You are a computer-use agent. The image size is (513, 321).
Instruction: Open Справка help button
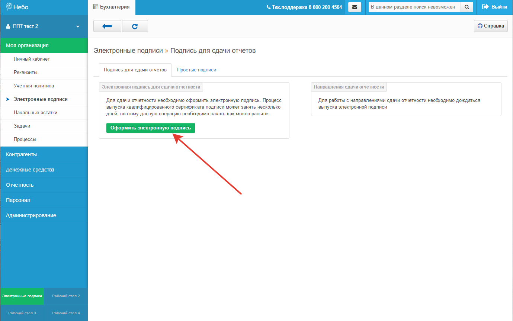click(x=491, y=26)
